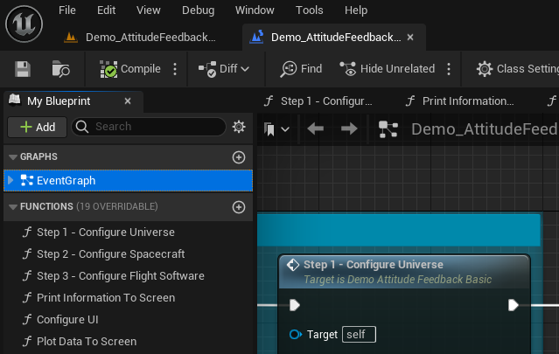Open the Debug menu
The image size is (559, 354).
click(x=199, y=10)
